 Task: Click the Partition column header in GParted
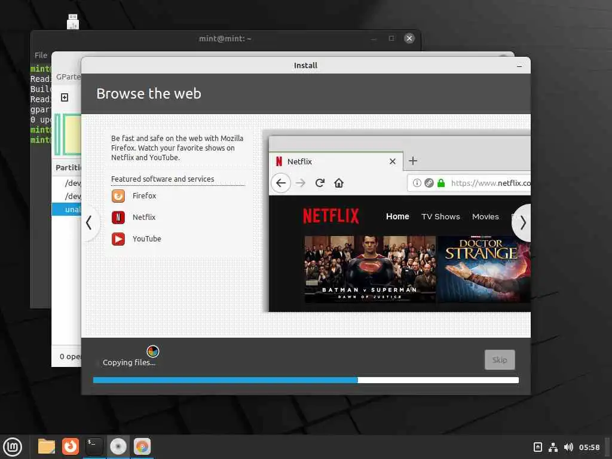[x=68, y=168]
